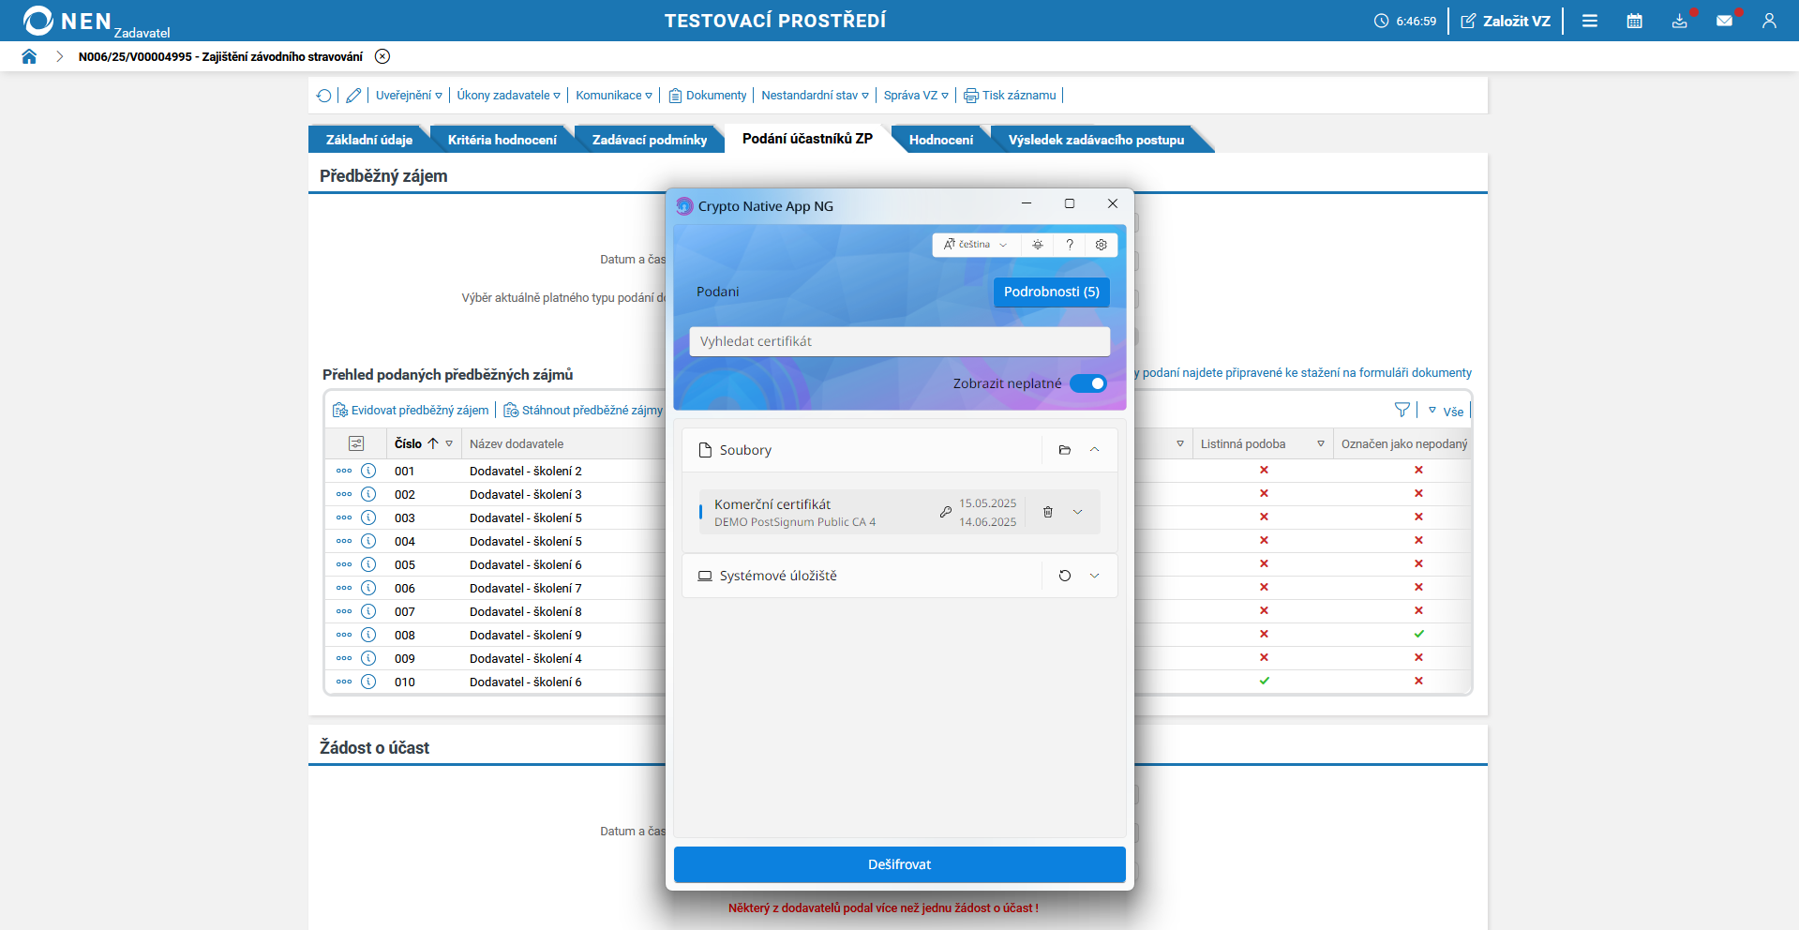Click the Dešifrovat button
Screen dimensions: 1799x930
(900, 864)
